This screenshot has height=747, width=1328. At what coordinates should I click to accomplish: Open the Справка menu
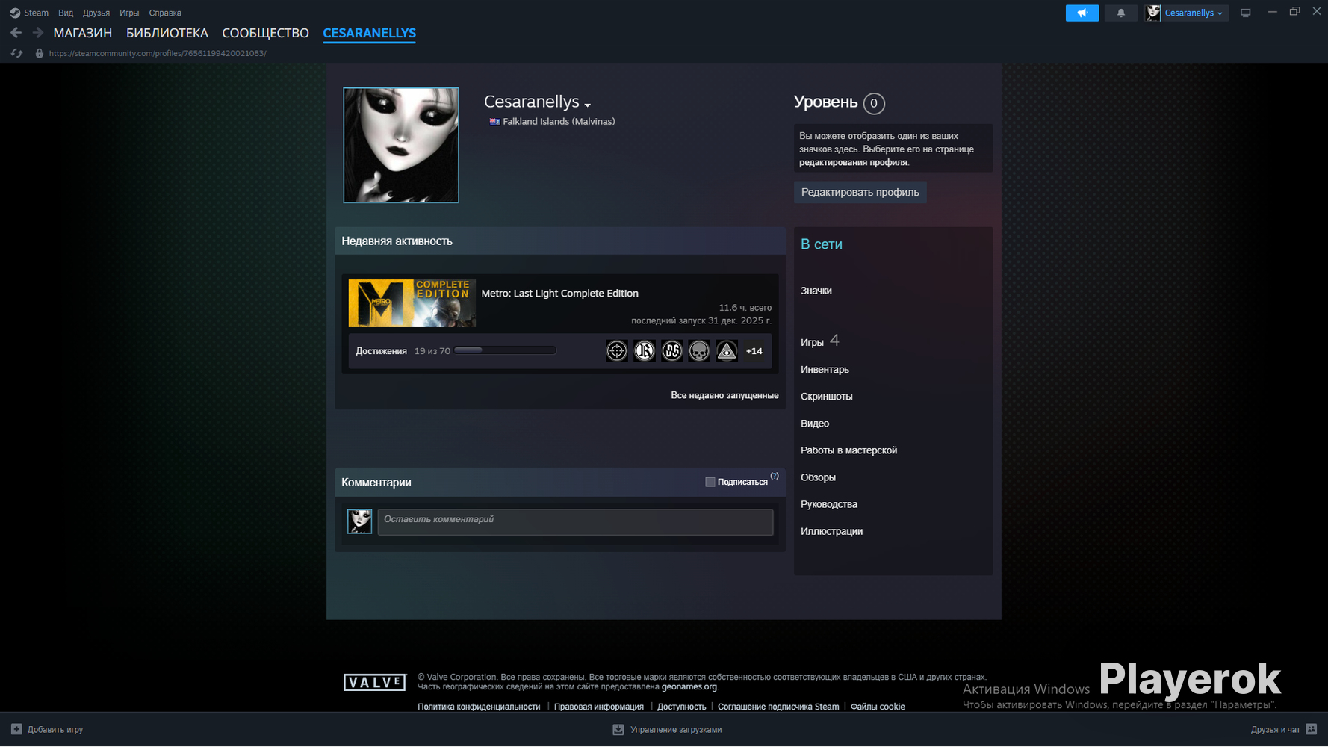[165, 13]
